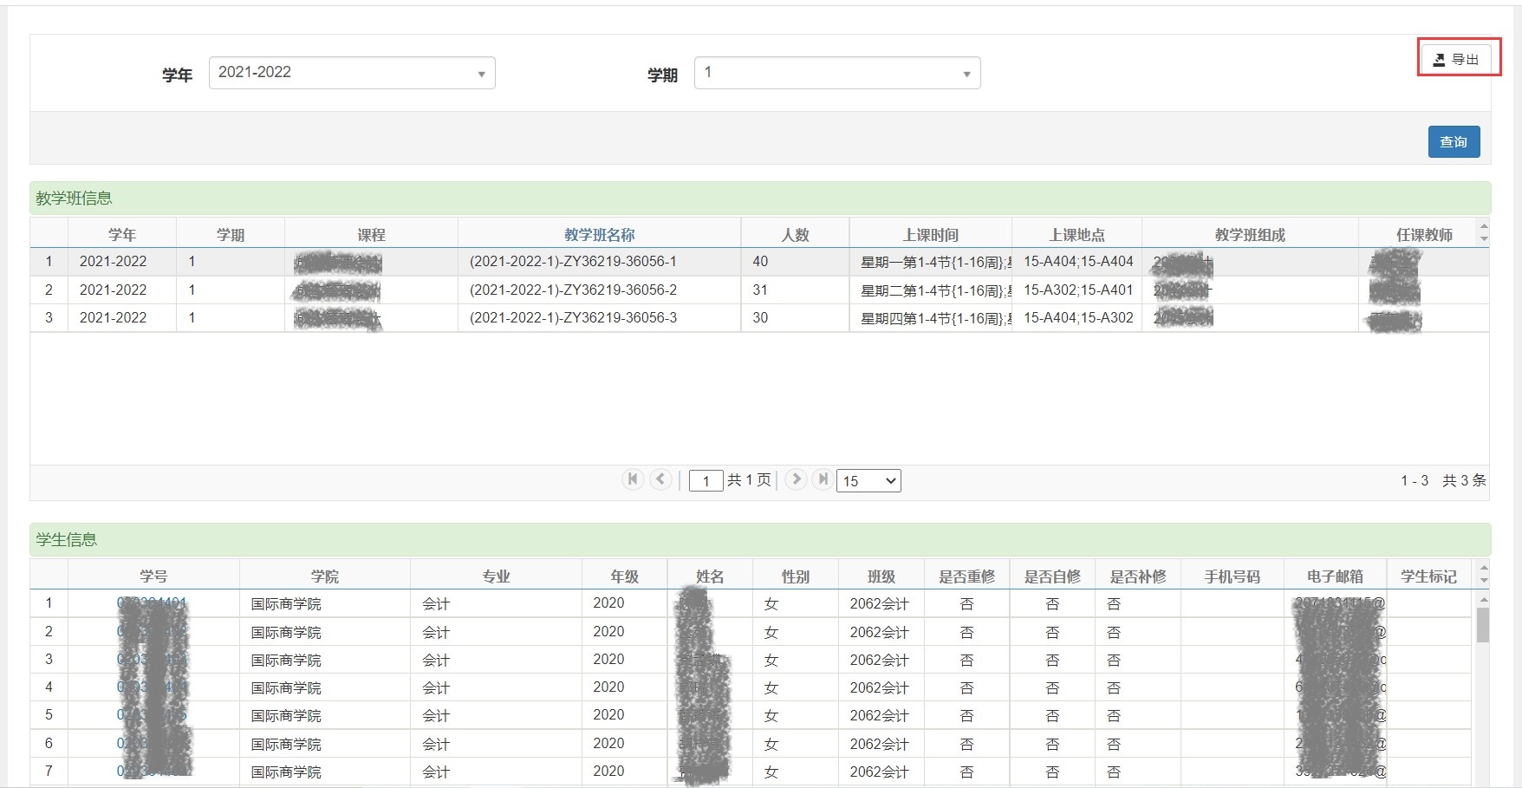Open the 学年 2021-2022 dropdown
Screen dimensions: 1522x788
pos(352,73)
